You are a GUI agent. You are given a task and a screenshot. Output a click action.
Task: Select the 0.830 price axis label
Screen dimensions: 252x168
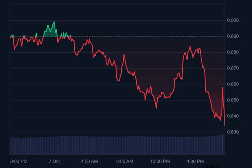[233, 132]
